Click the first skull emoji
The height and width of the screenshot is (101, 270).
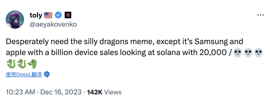click(237, 53)
